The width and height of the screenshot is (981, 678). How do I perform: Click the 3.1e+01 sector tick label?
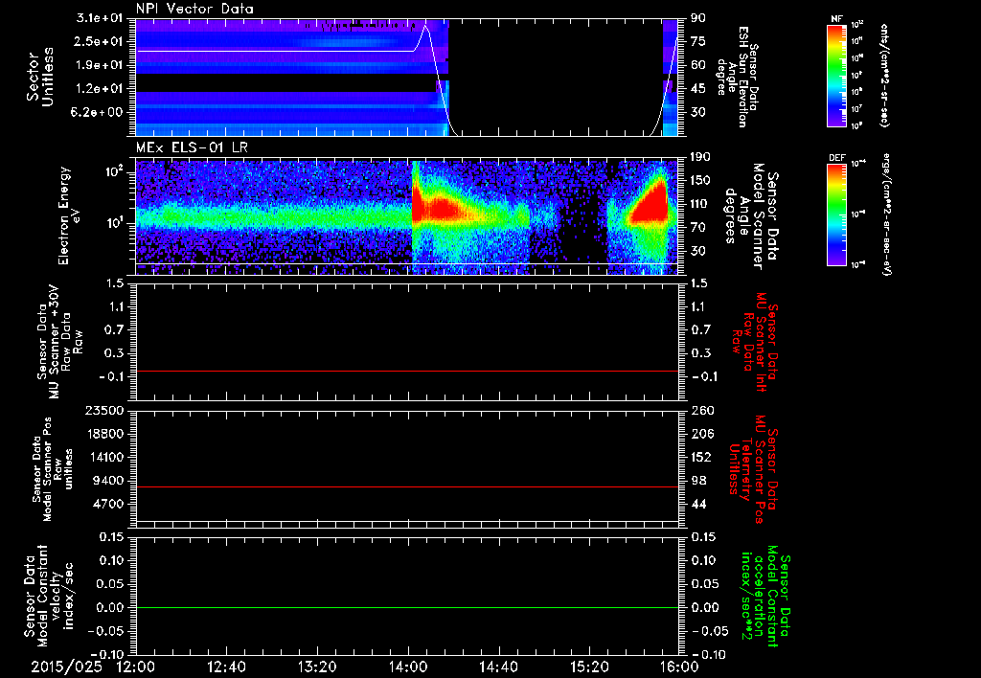100,18
